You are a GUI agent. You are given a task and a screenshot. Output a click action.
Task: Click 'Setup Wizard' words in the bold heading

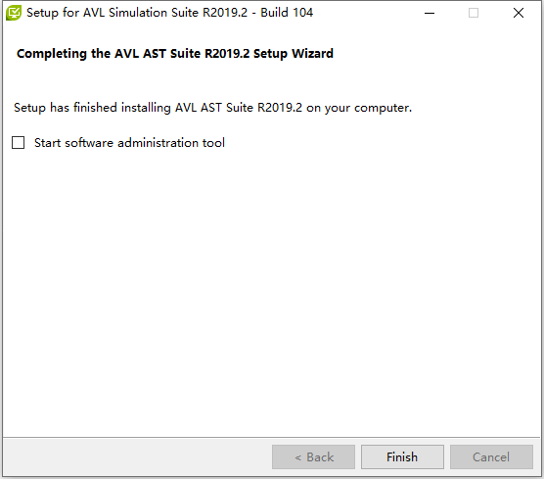tap(294, 54)
